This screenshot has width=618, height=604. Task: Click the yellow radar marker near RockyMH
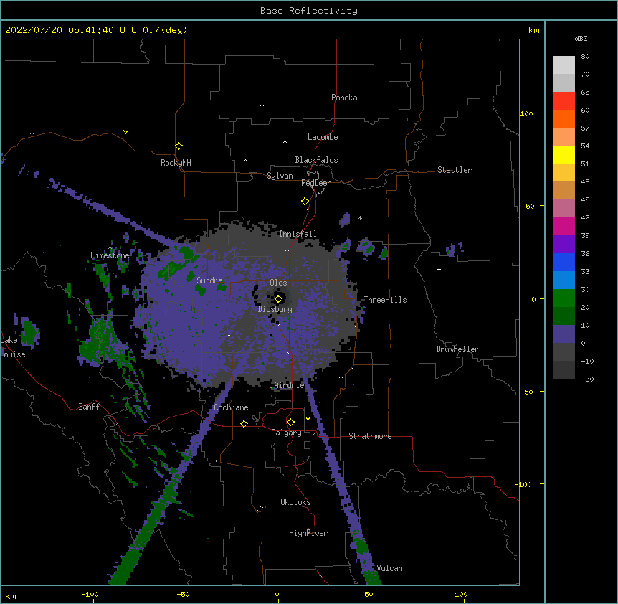[179, 146]
